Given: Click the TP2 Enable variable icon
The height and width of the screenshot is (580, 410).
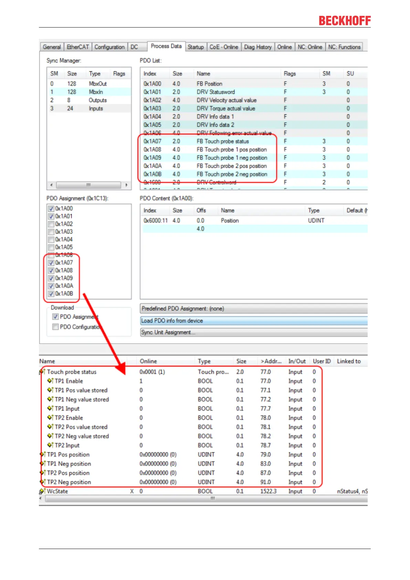Looking at the screenshot, I should point(50,418).
